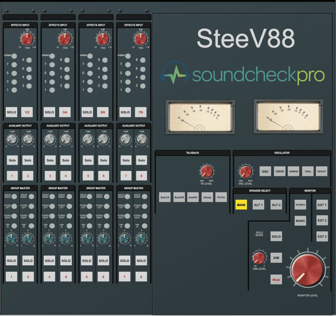Select the 1Khz oscillator button
This screenshot has height=316, width=336.
coord(308,171)
